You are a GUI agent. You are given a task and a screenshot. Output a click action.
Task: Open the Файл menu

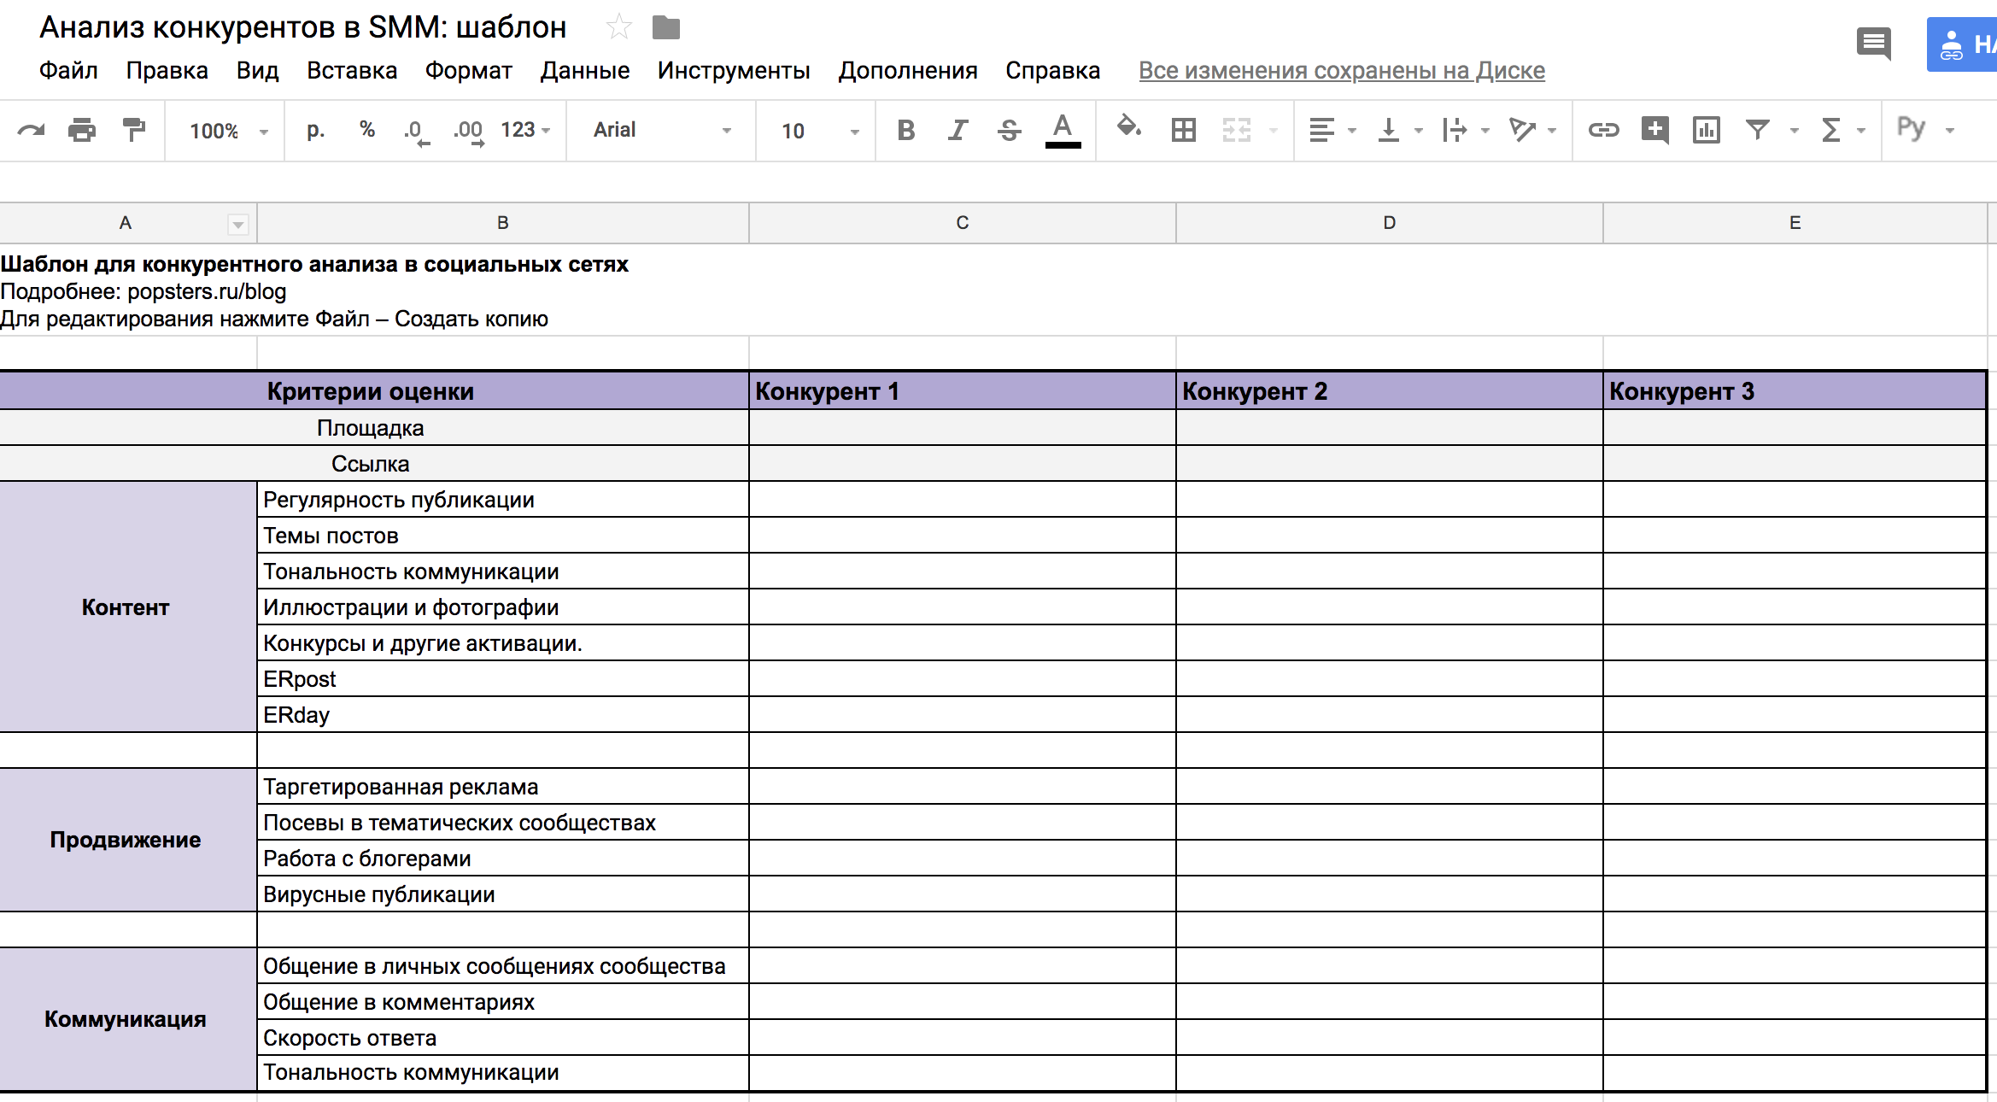coord(68,70)
